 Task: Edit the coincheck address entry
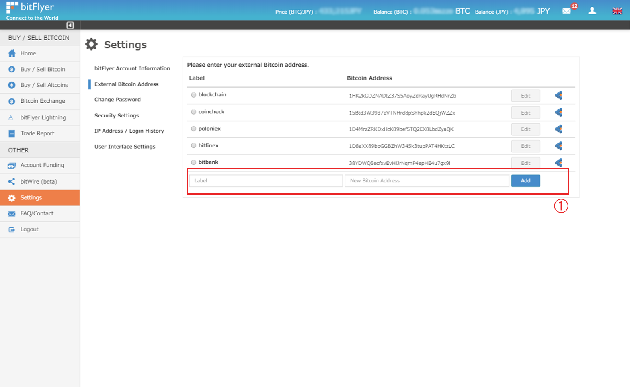(525, 113)
